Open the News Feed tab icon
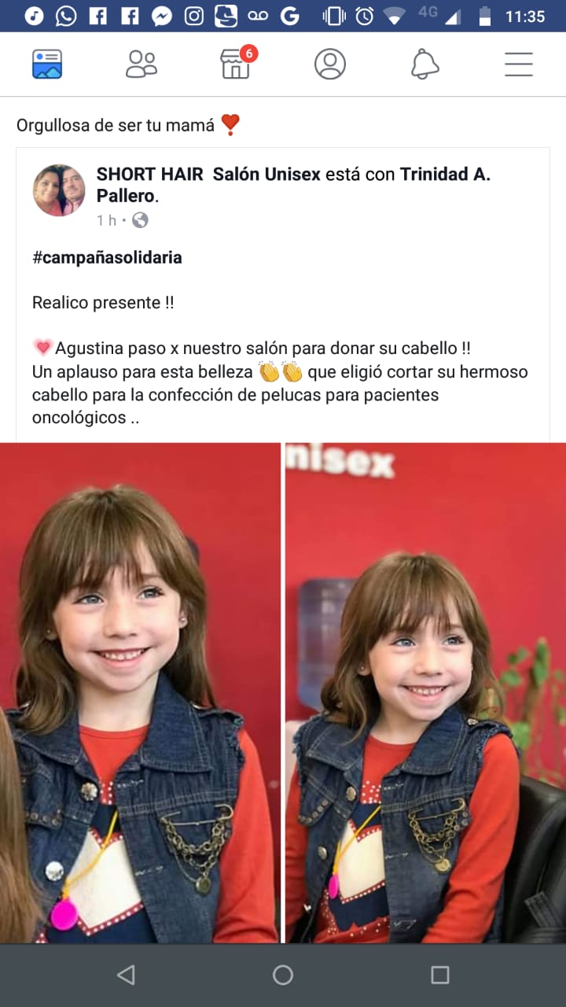This screenshot has height=1007, width=566. pos(47,64)
